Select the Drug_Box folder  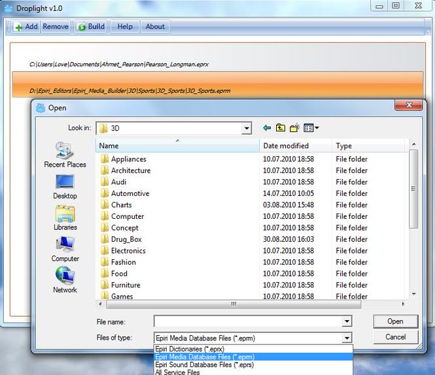[126, 239]
